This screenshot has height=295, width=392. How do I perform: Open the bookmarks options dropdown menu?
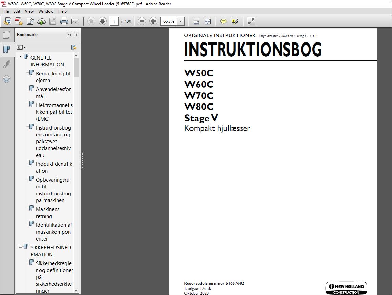(21, 47)
